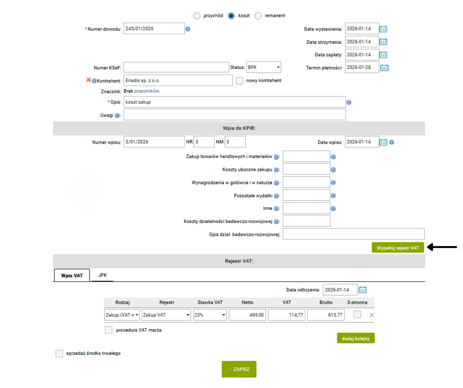Click info icon beside Opis field

[x=349, y=102]
